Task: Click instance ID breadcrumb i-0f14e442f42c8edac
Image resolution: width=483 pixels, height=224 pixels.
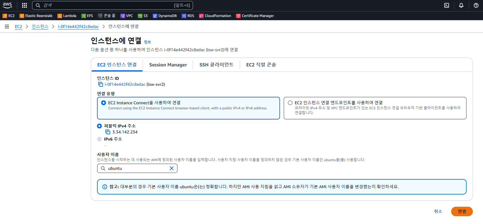Action: pyautogui.click(x=79, y=27)
